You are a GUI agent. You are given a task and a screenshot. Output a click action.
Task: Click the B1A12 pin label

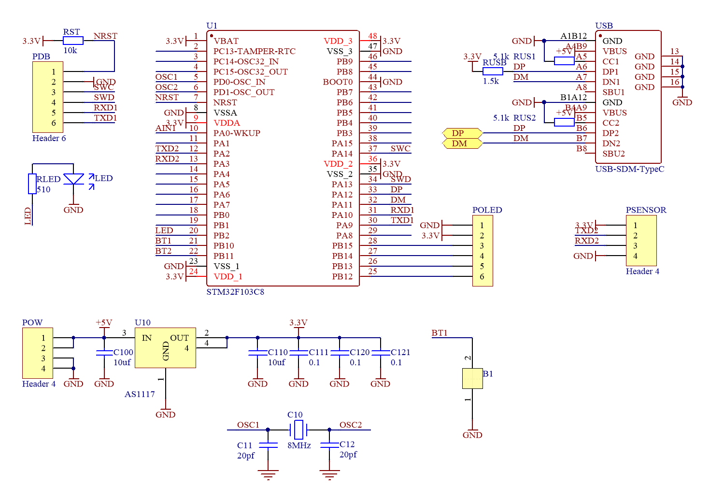pyautogui.click(x=573, y=97)
